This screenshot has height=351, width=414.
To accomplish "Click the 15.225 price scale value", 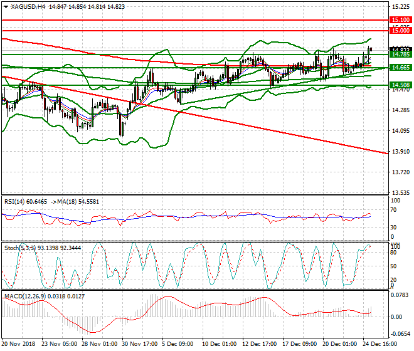I will point(401,7).
